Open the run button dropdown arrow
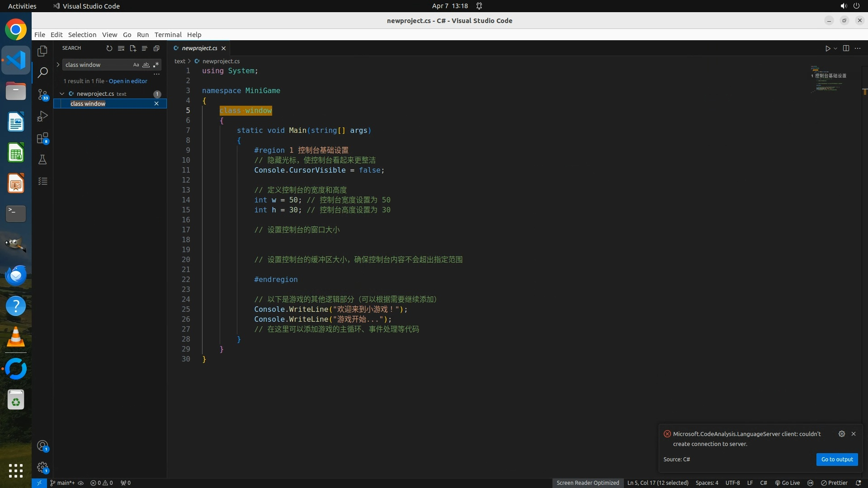The height and width of the screenshot is (488, 868). pyautogui.click(x=835, y=48)
